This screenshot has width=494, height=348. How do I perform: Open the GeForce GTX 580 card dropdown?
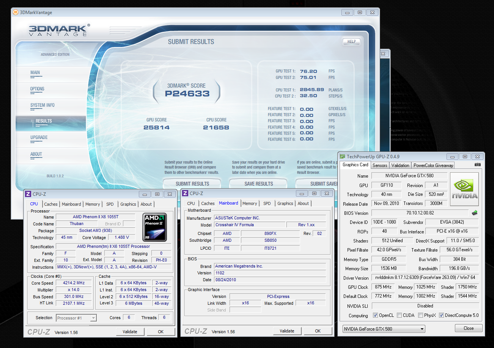click(x=383, y=329)
